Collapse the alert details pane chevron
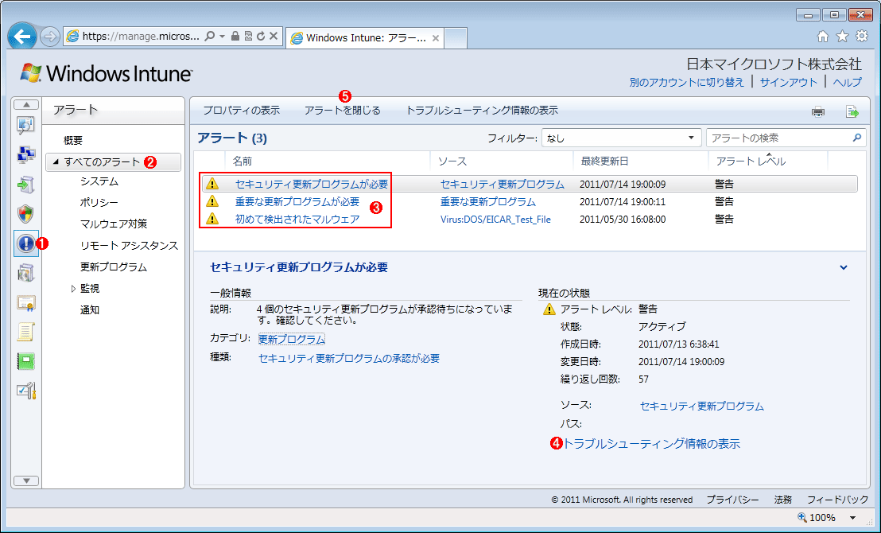Image resolution: width=881 pixels, height=533 pixels. [x=844, y=267]
